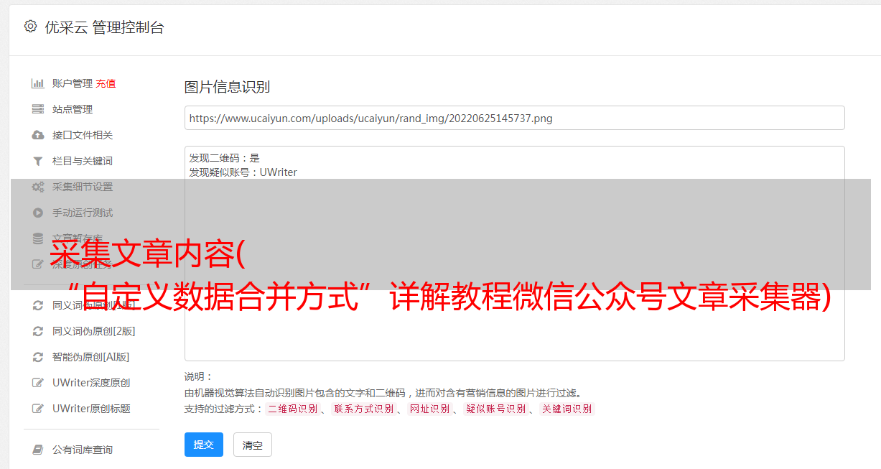Viewport: 881px width, 469px height.
Task: Click the image URL input field
Action: [x=514, y=118]
